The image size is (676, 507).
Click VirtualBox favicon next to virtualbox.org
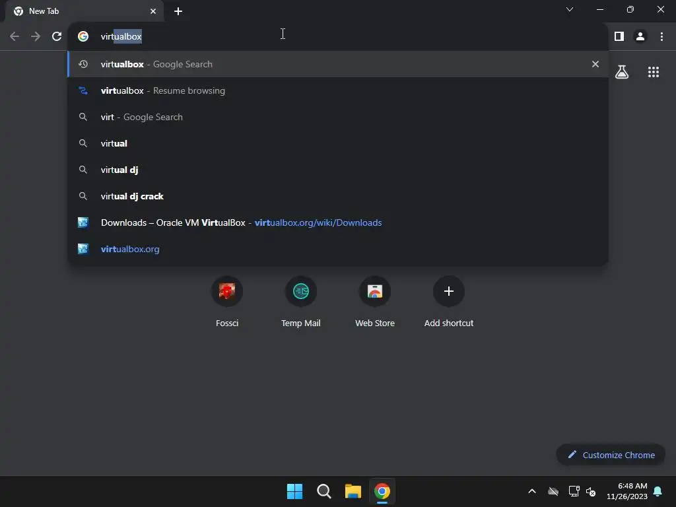[x=83, y=249]
